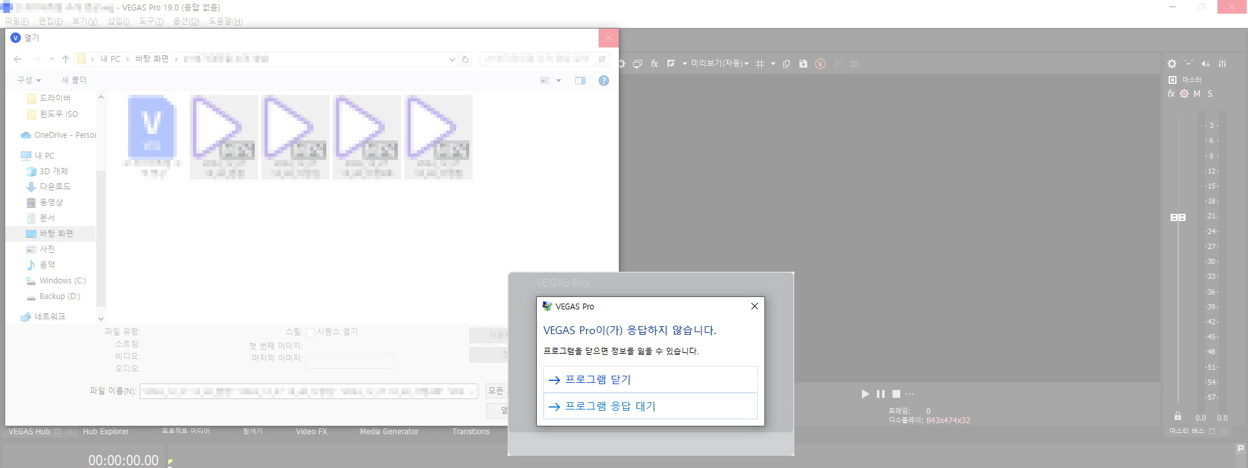The image size is (1248, 468).
Task: Open the 도움말(H) menu
Action: 226,21
